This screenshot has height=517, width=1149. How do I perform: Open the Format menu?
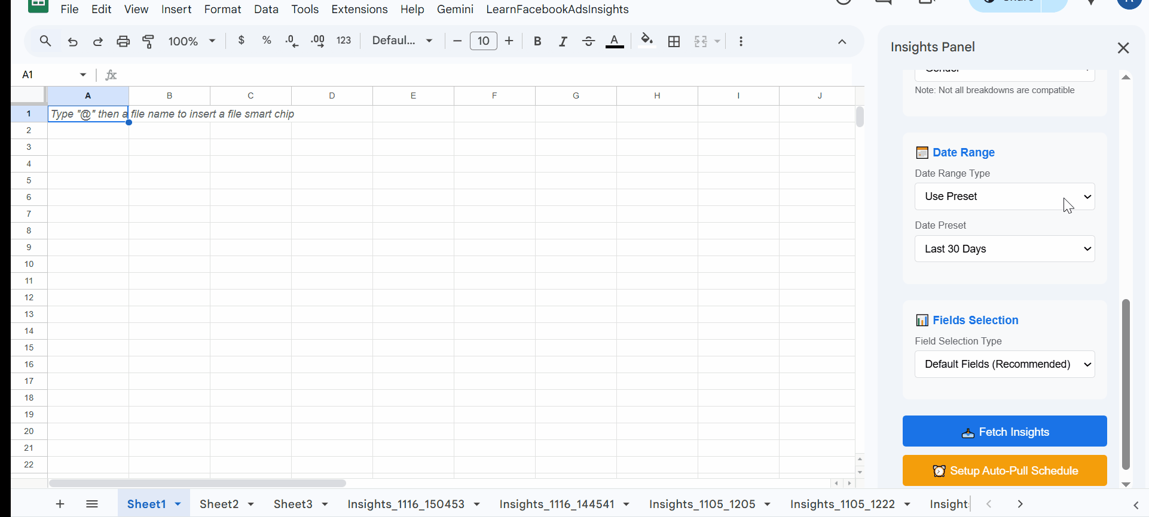[x=222, y=9]
